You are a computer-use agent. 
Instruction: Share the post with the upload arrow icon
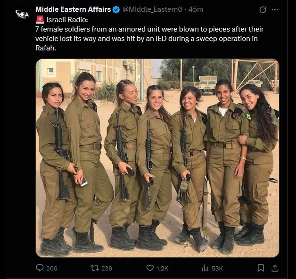coord(275,268)
